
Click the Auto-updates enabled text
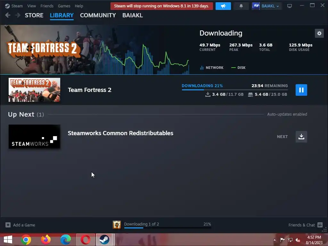coord(287,114)
